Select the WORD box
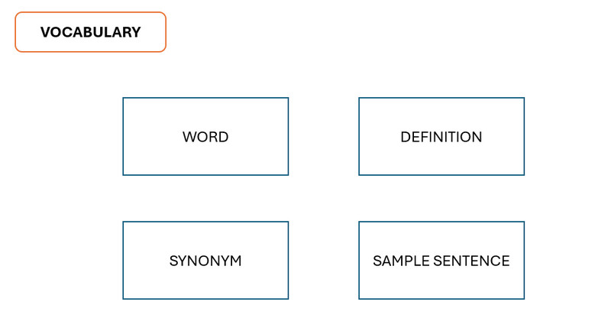 pos(205,137)
